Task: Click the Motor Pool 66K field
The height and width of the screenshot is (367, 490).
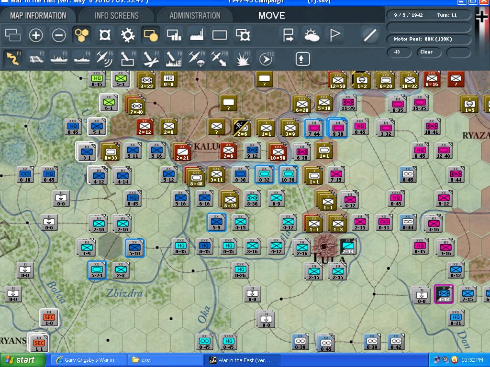Action: (x=429, y=39)
